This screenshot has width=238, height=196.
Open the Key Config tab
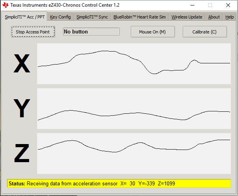(60, 17)
